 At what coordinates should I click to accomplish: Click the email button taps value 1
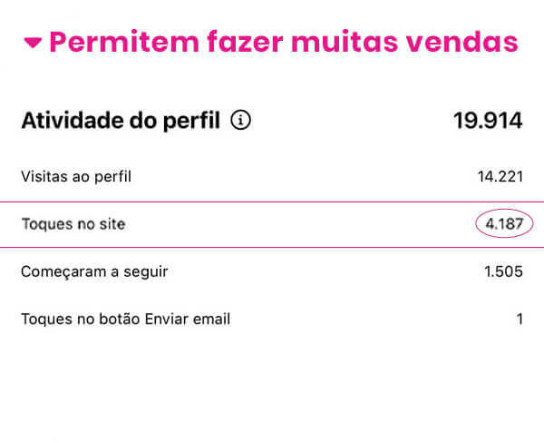point(520,319)
